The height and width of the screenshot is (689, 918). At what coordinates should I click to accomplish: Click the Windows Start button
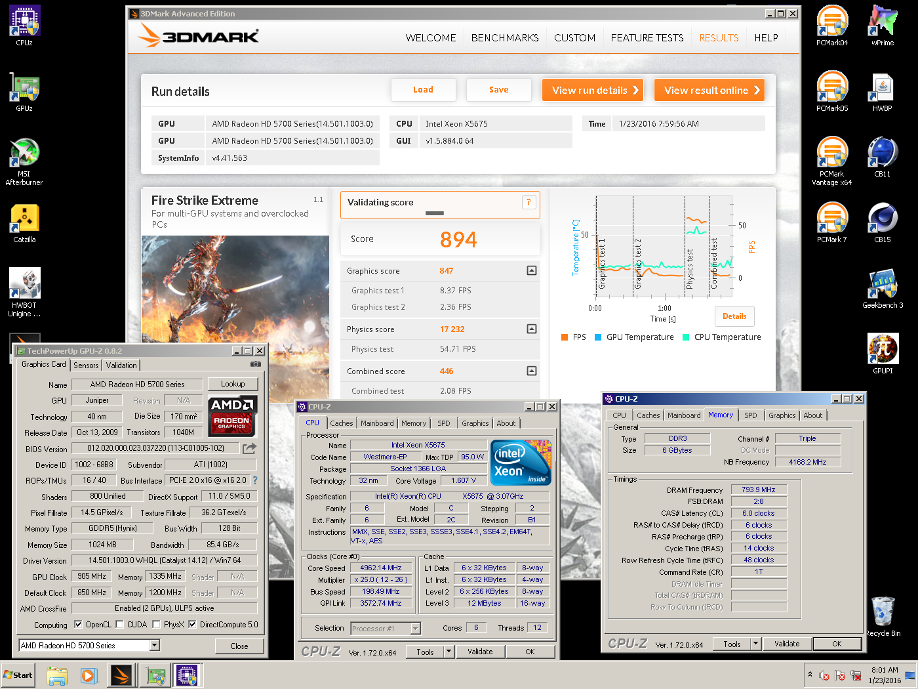[18, 675]
